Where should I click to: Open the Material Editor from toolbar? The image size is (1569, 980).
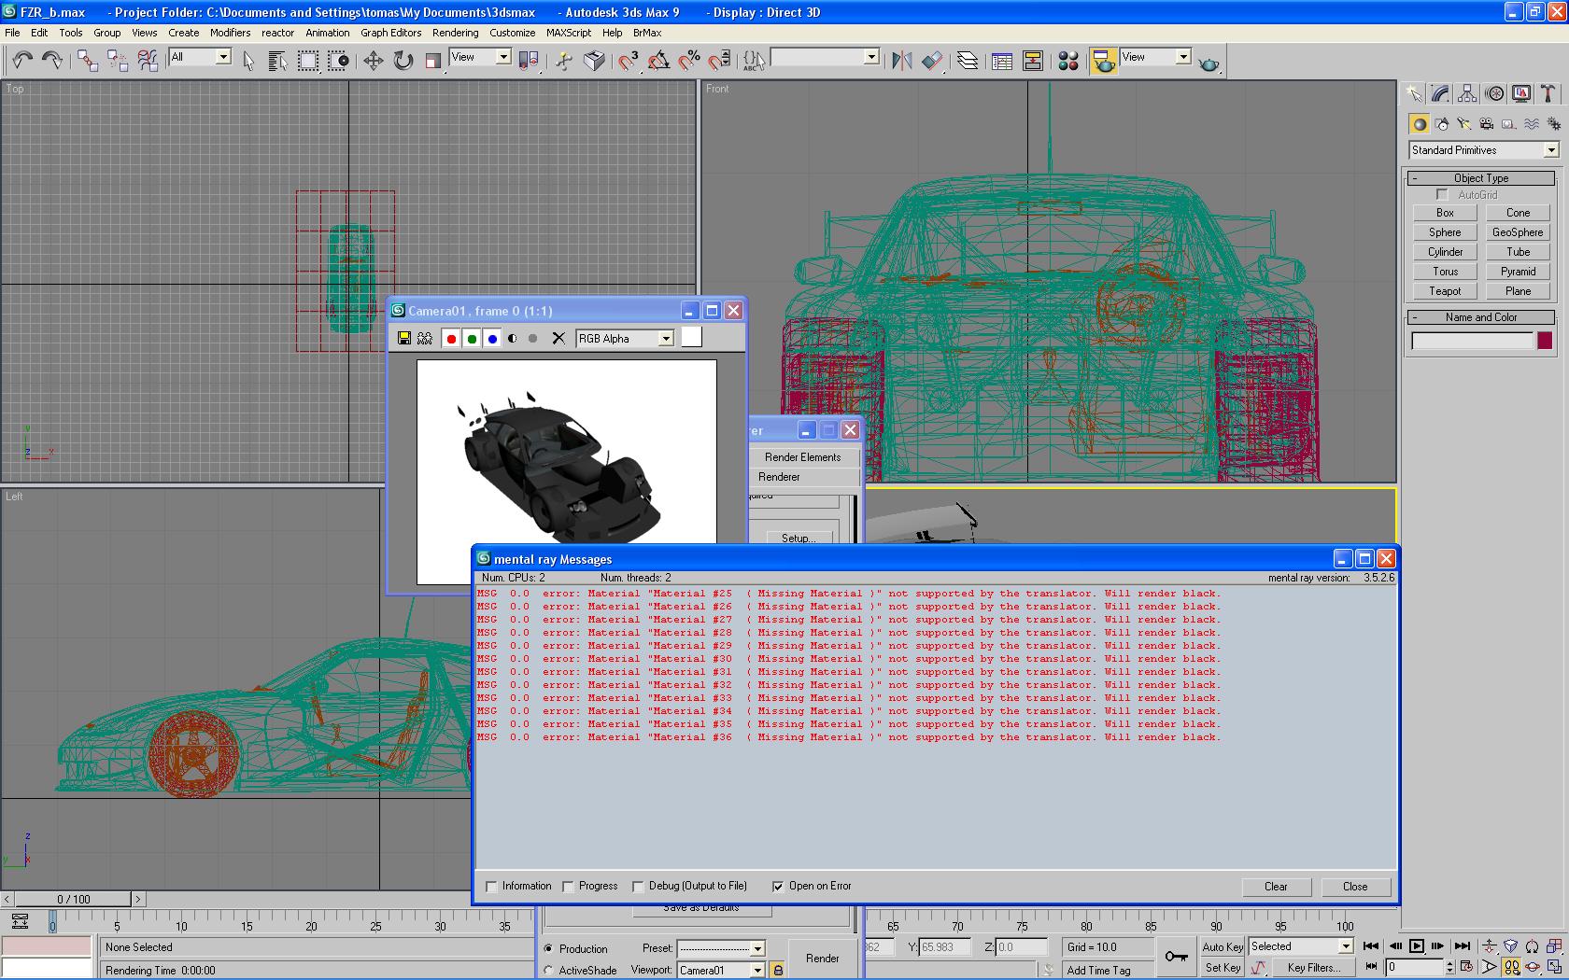pos(1068,61)
